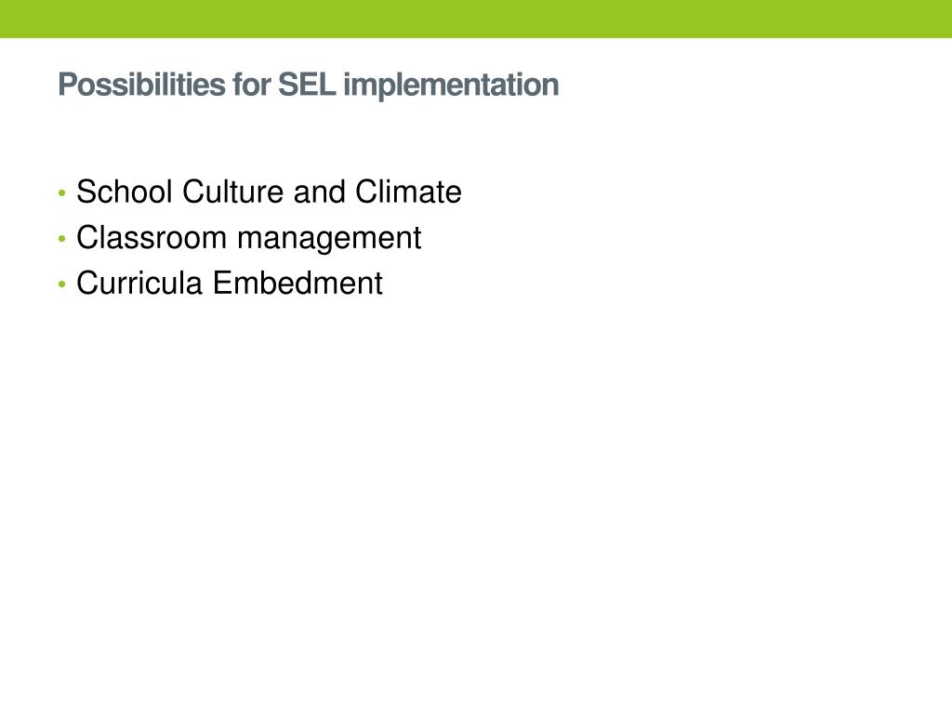Click the word 'management' in the second bullet
The width and height of the screenshot is (952, 714).
coord(329,239)
